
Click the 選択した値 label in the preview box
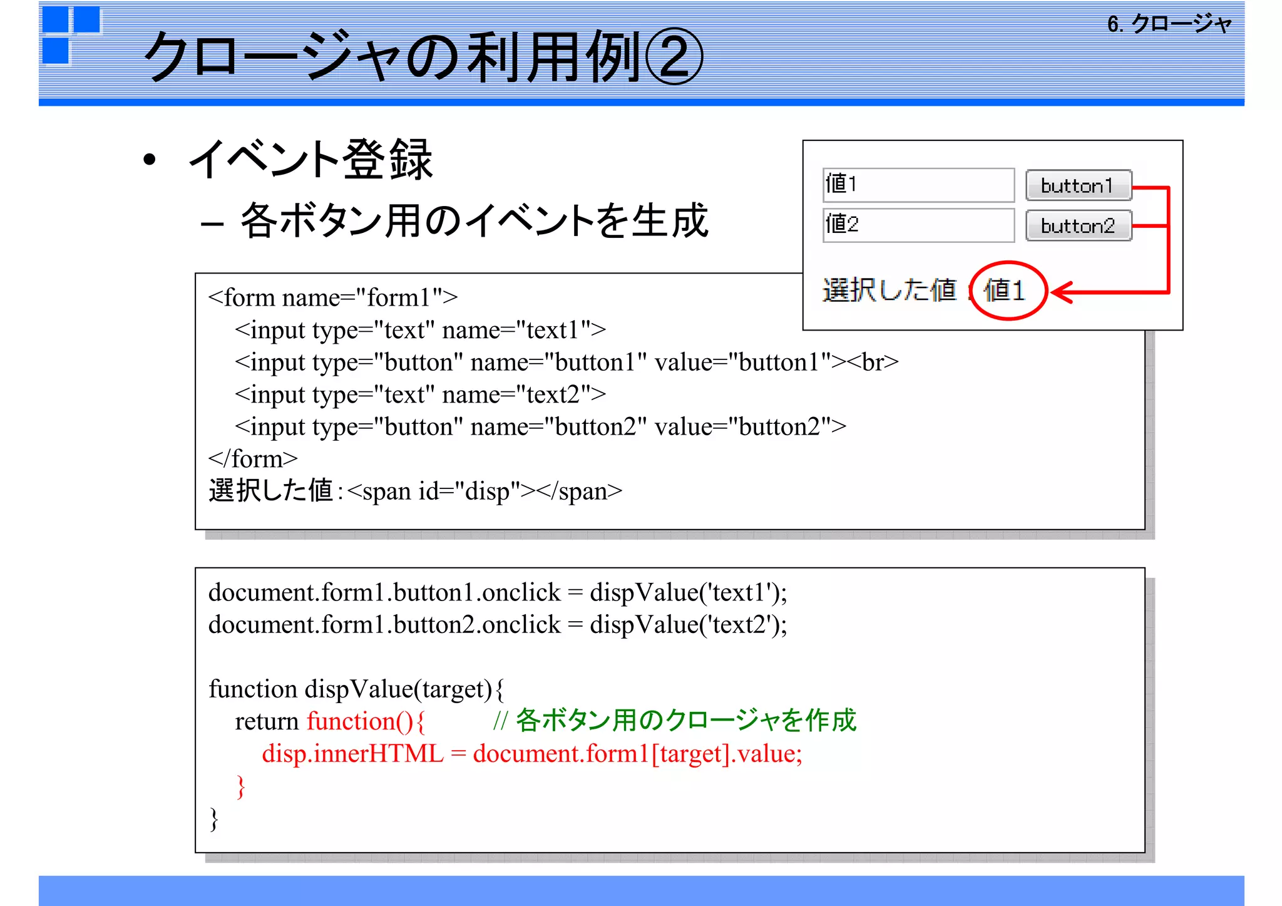tap(890, 291)
